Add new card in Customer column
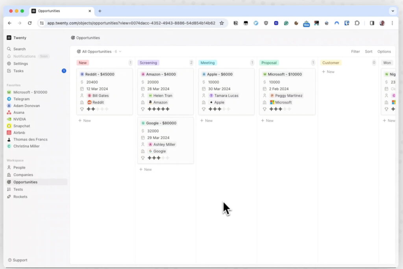The height and width of the screenshot is (269, 403). coord(328,72)
